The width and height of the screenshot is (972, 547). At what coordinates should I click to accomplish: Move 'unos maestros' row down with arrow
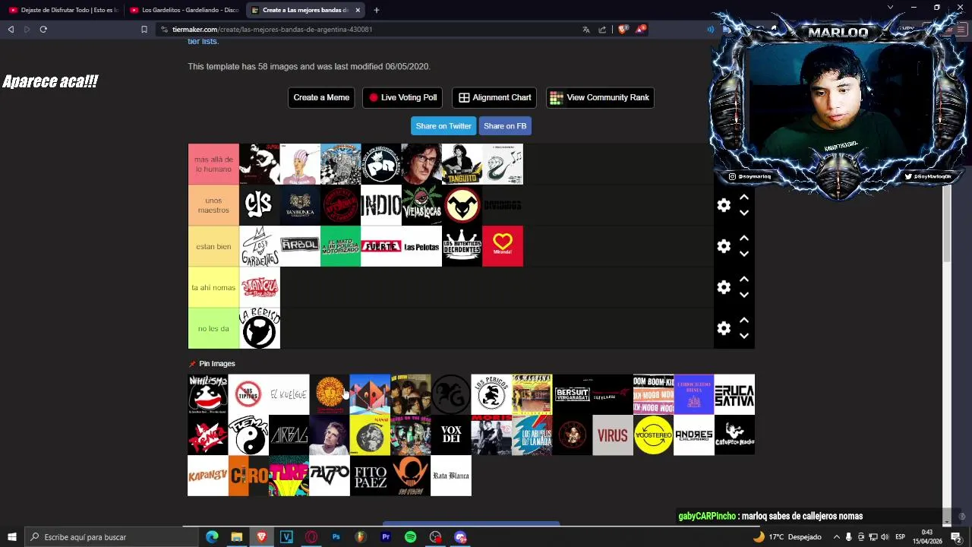point(744,213)
